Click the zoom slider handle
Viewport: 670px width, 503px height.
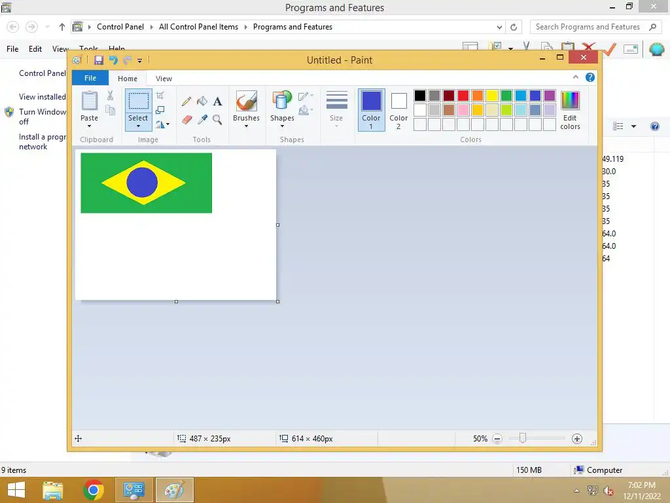(x=522, y=438)
